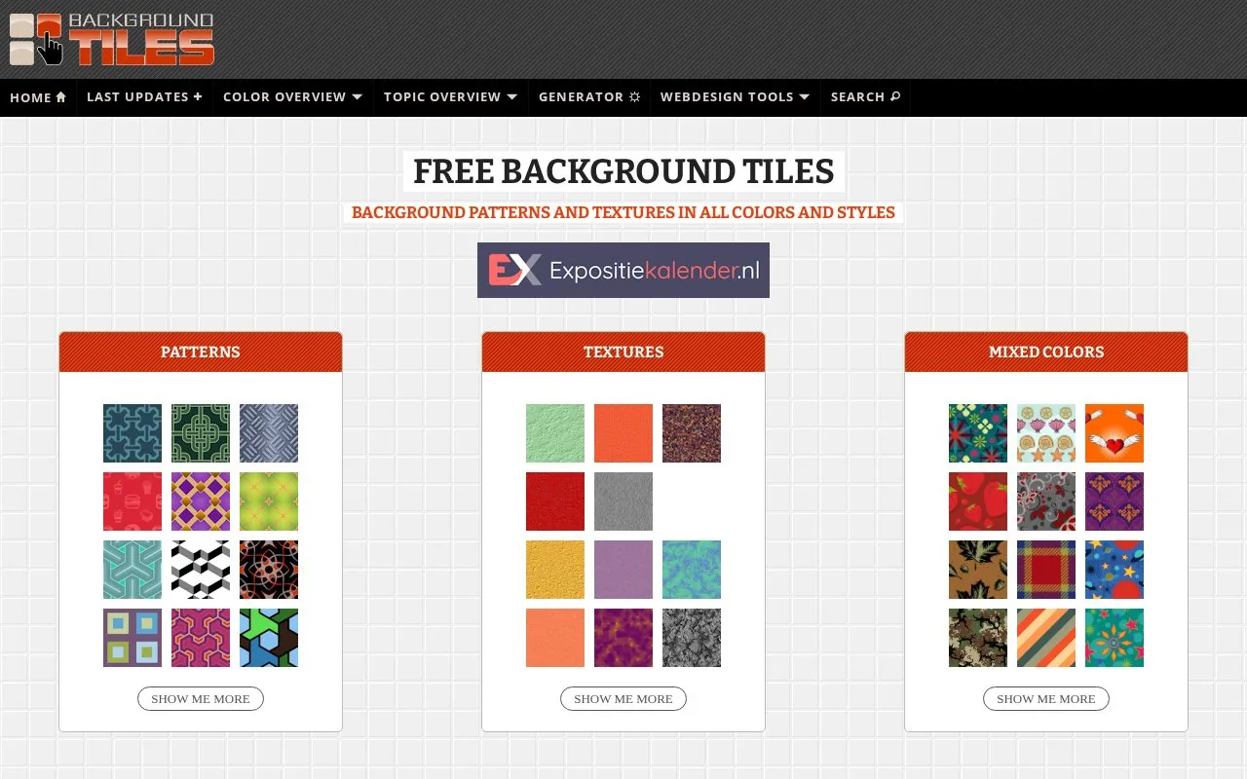Open the gray and black rocky texture tile
Viewport: 1247px width, 779px height.
(x=692, y=638)
